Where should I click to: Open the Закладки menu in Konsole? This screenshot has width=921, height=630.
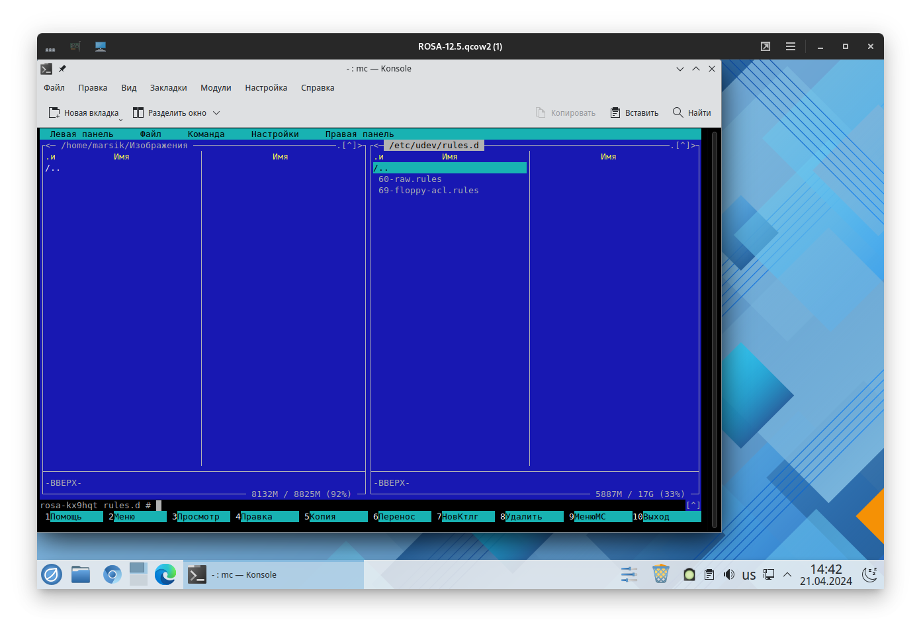click(x=168, y=87)
